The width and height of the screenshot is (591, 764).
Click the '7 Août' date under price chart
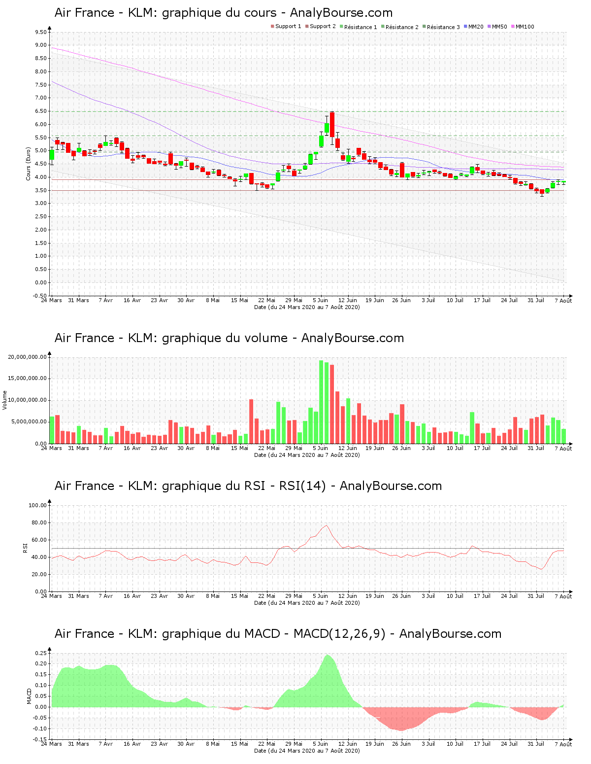pos(563,301)
